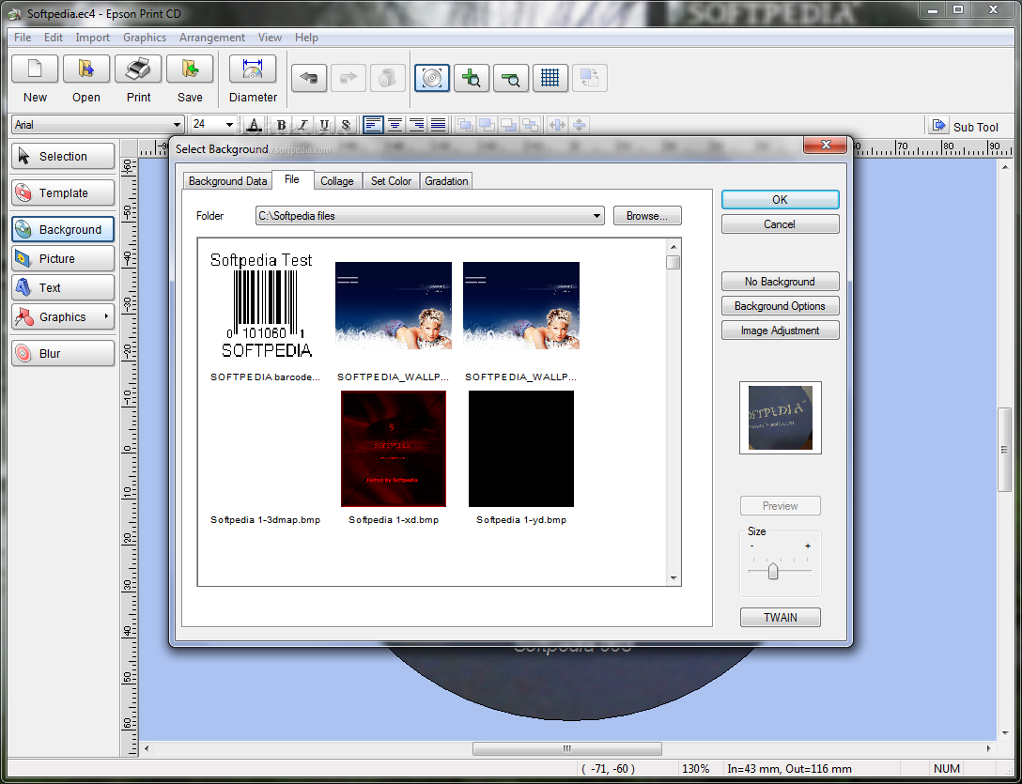The height and width of the screenshot is (784, 1022).
Task: Toggle Shadow S text formatting
Action: (346, 125)
